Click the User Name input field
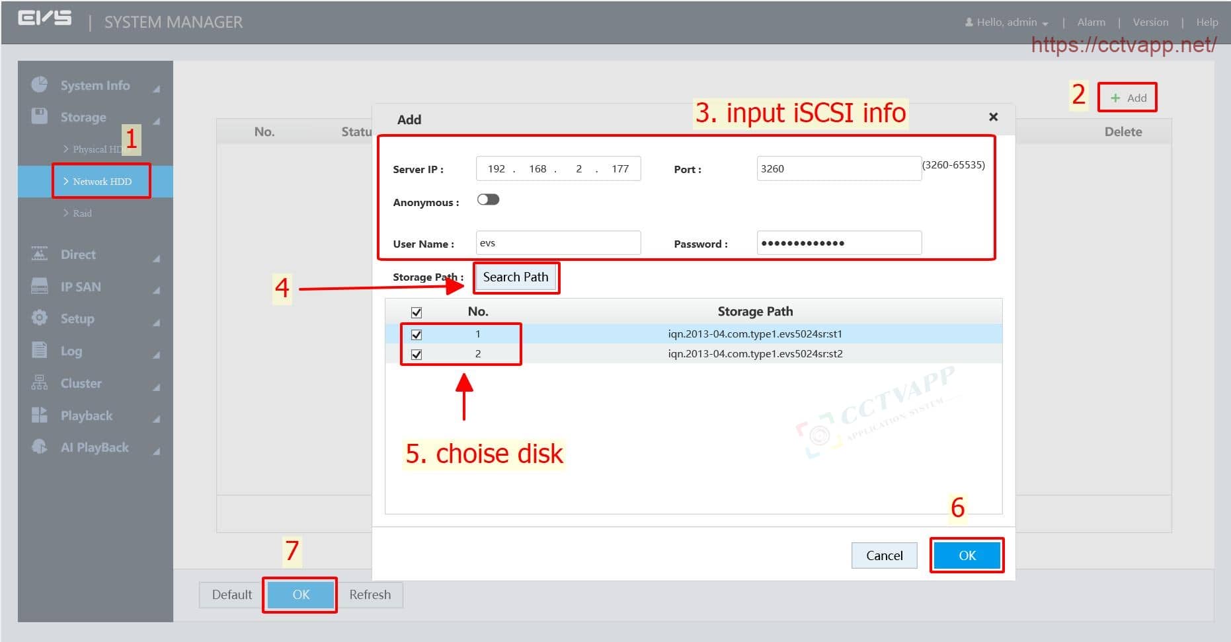This screenshot has width=1231, height=642. coord(558,243)
